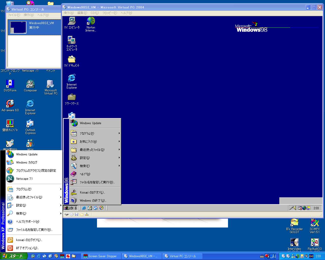This screenshot has height=260, width=325.
Task: Expand Programs submenu in XP Start menu
Action: click(x=34, y=189)
